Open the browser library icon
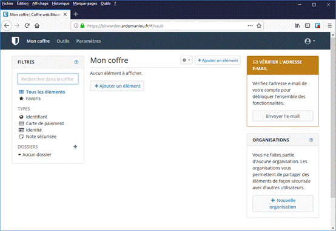 [297, 25]
